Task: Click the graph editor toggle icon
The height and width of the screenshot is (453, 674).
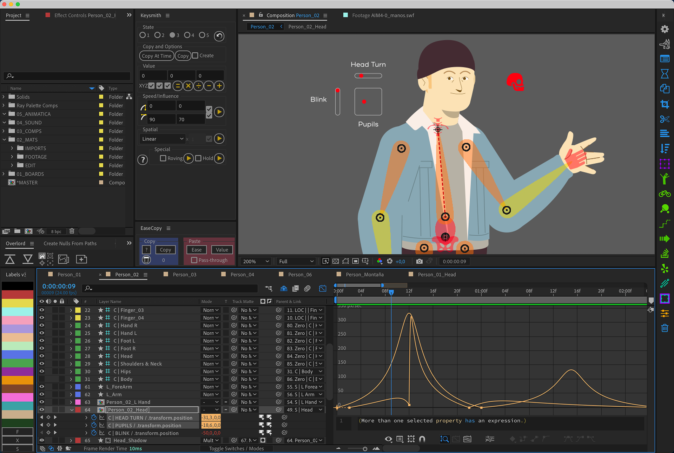Action: point(322,288)
